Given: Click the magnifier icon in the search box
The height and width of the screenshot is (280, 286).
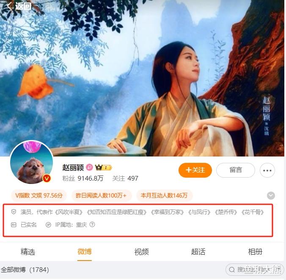Looking at the screenshot, I should pyautogui.click(x=232, y=269).
